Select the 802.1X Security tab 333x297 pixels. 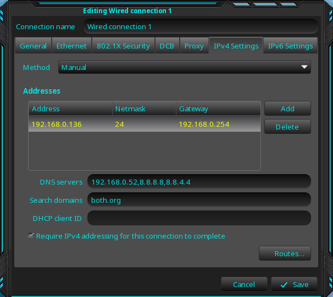coord(123,46)
